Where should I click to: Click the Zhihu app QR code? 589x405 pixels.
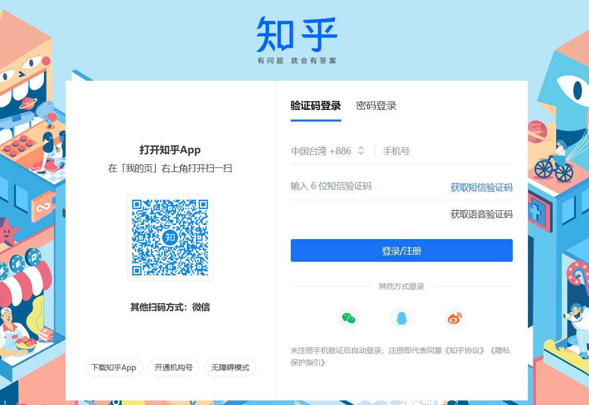click(170, 237)
